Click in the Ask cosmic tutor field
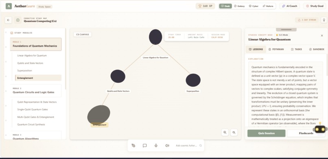Image resolution: width=328 pixels, height=159 pixels. [x=186, y=146]
